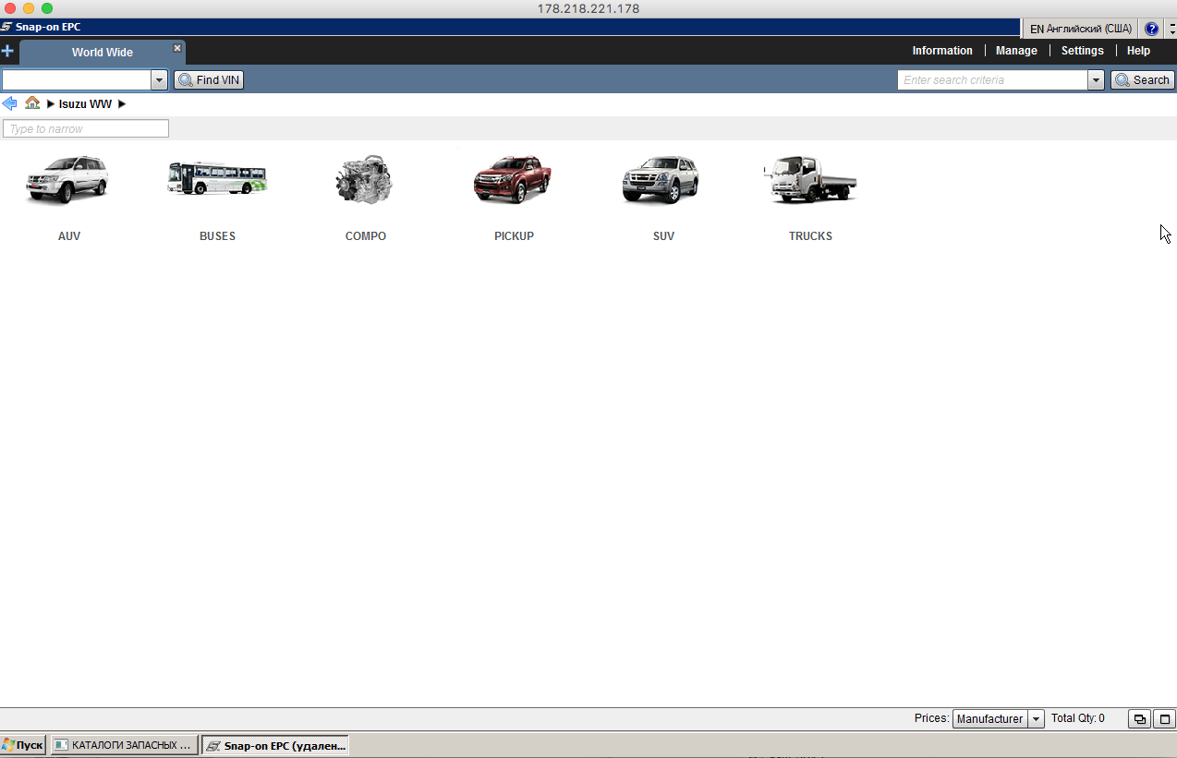Open the Prices Manufacturer dropdown
Screen dimensions: 1177x758
pyautogui.click(x=1036, y=719)
